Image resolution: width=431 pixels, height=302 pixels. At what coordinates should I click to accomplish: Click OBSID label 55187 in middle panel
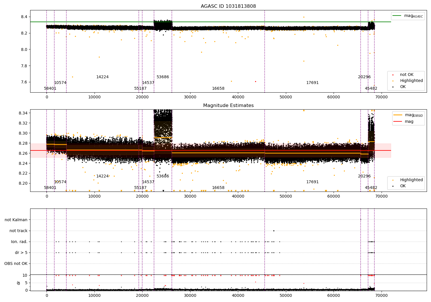point(141,188)
